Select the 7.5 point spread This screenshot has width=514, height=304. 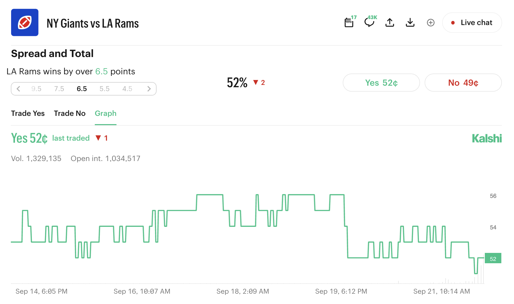click(x=59, y=89)
